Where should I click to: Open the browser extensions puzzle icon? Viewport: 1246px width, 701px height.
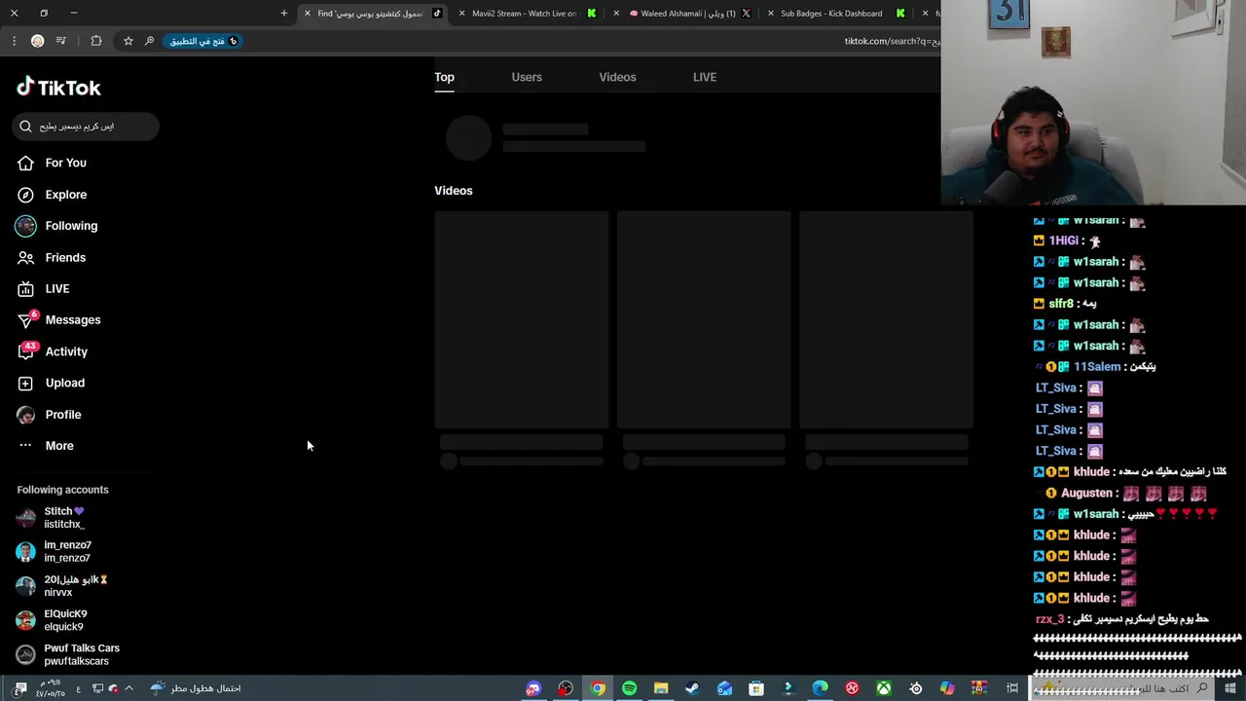tap(95, 41)
